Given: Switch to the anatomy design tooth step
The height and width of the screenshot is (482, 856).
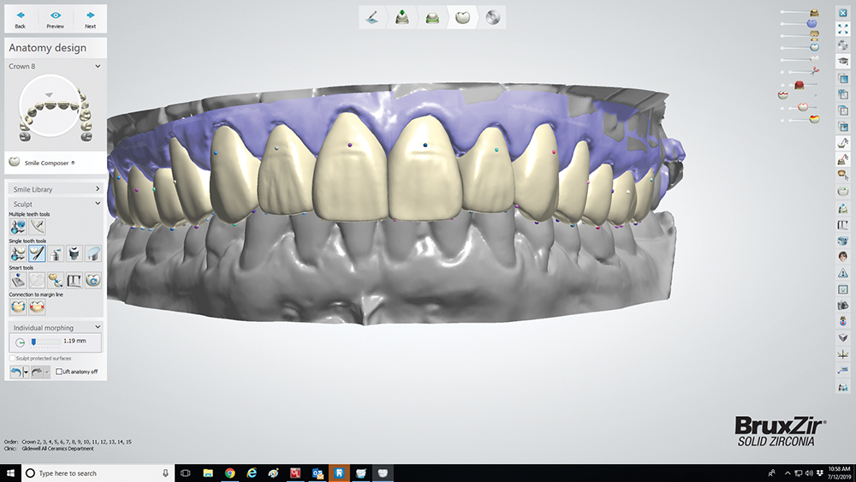Looking at the screenshot, I should click(x=462, y=17).
